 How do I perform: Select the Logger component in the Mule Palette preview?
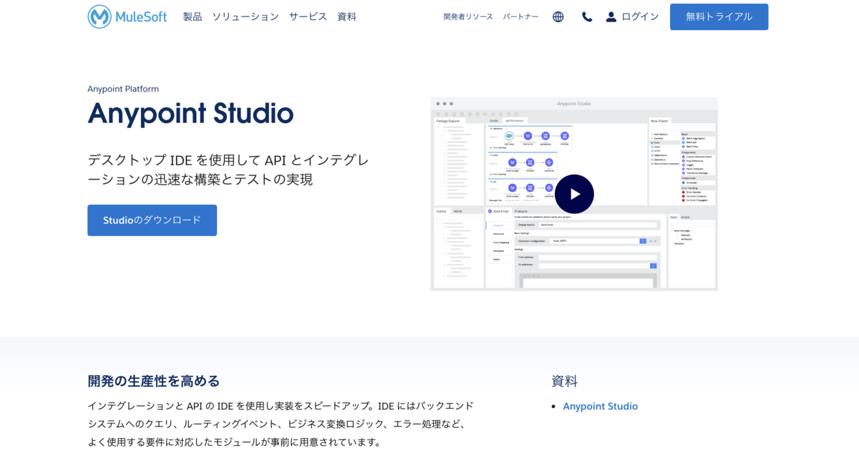tap(684, 165)
